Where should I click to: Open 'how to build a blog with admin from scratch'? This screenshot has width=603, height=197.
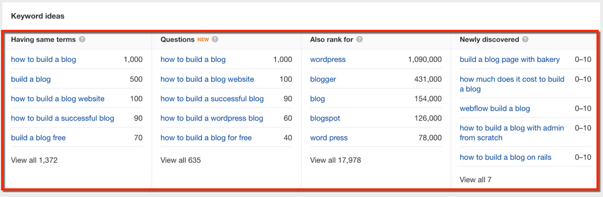tap(512, 133)
